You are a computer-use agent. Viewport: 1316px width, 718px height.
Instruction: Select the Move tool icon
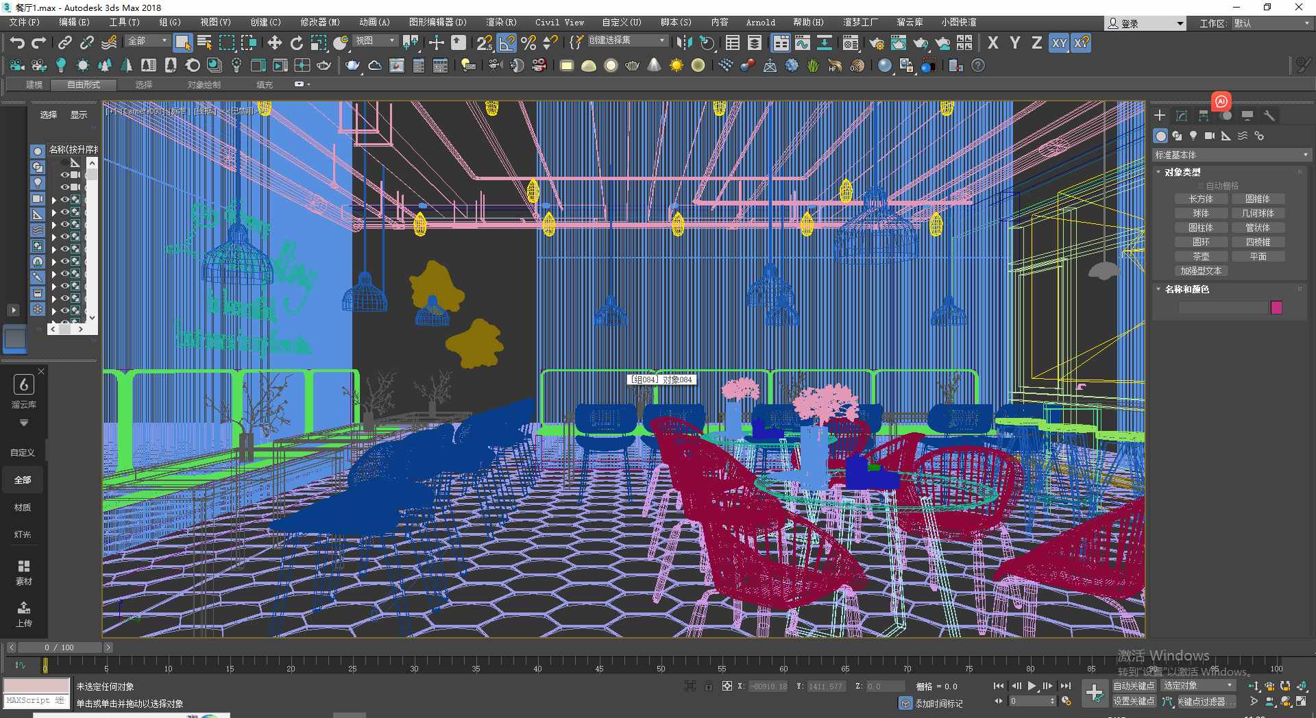pyautogui.click(x=274, y=43)
